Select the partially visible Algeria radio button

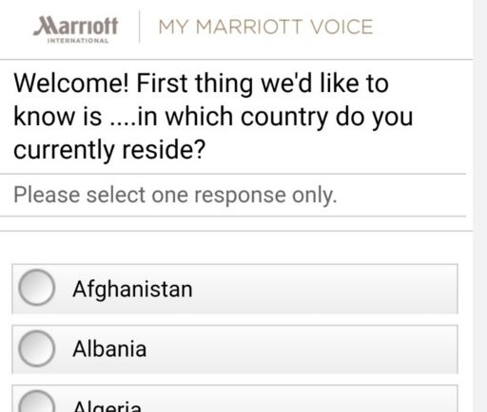[36, 402]
